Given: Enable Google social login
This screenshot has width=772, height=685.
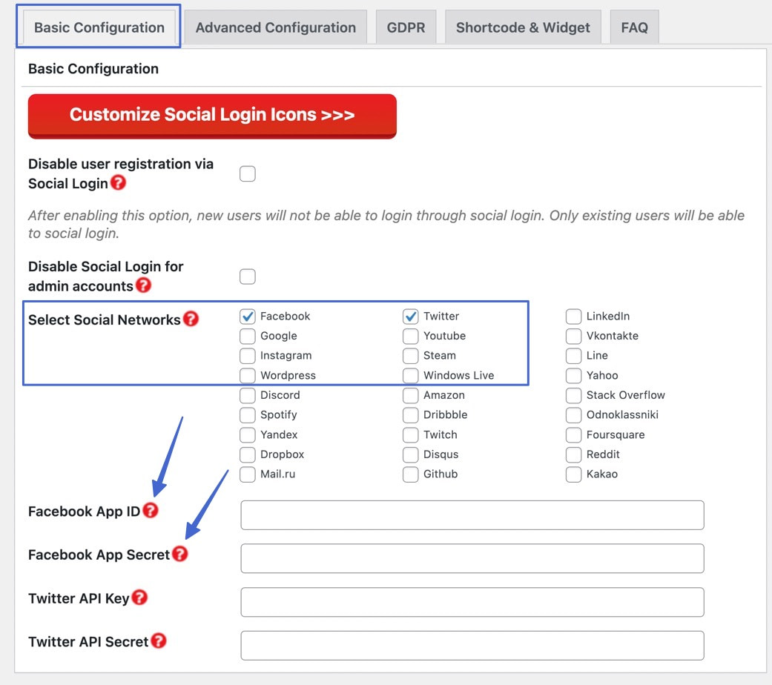Looking at the screenshot, I should tap(247, 336).
